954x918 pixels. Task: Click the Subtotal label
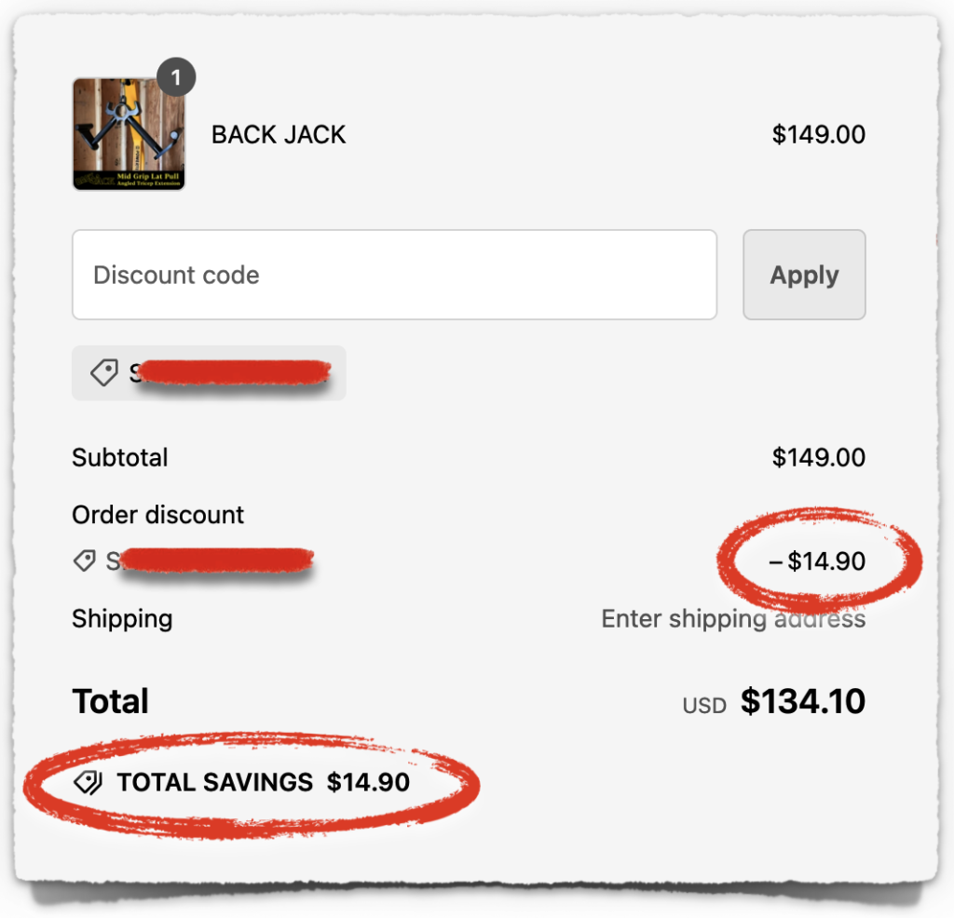pyautogui.click(x=120, y=457)
